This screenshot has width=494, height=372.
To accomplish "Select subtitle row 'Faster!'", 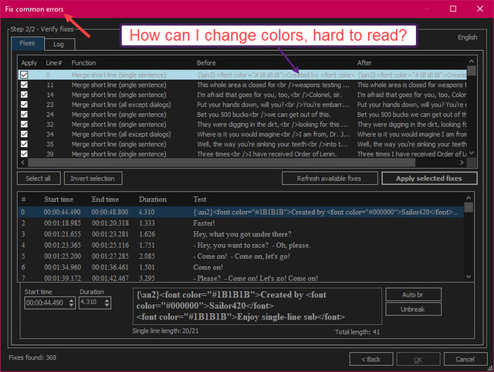I will (241, 223).
